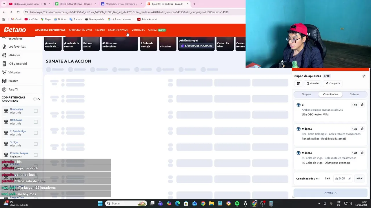Click the MÁX stake button
371x208 pixels.
359,179
